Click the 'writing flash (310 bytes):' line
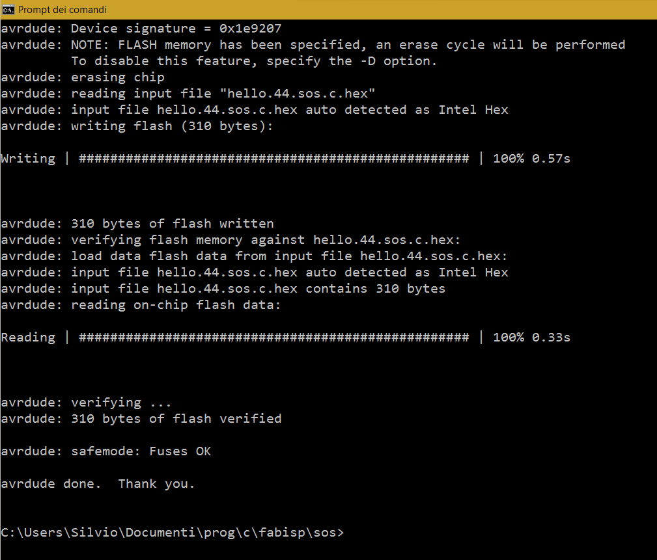The height and width of the screenshot is (560, 657). [137, 126]
